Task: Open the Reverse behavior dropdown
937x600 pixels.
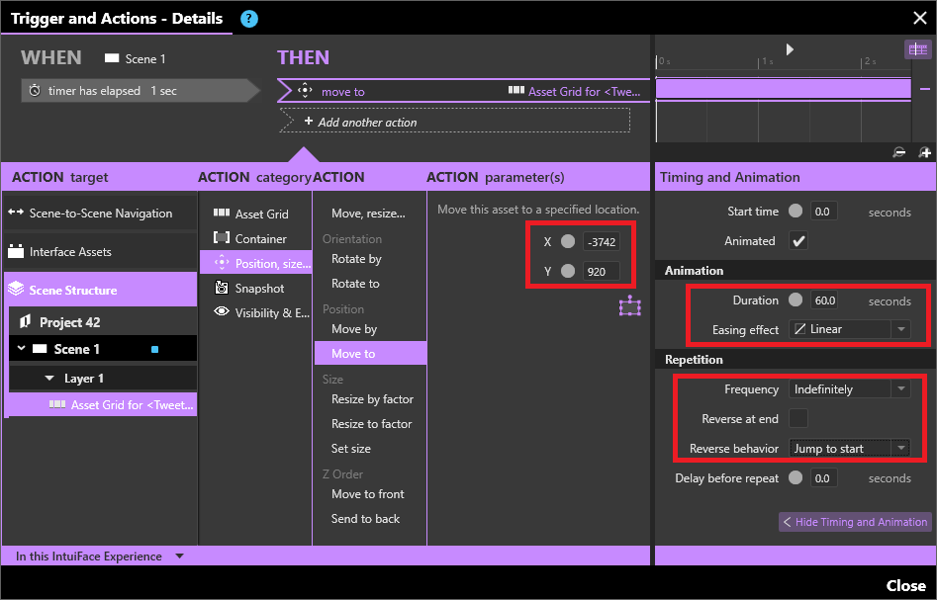Action: [x=850, y=449]
